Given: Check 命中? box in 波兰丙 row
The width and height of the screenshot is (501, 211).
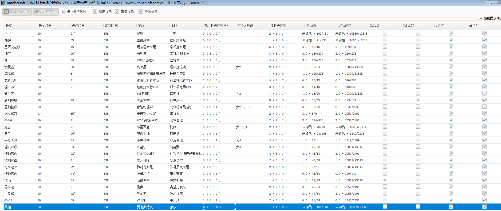Looking at the screenshot, I should (484, 93).
